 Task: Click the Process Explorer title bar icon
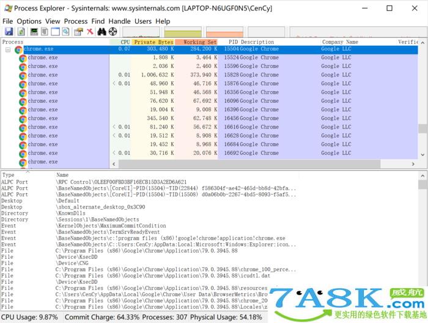click(8, 8)
